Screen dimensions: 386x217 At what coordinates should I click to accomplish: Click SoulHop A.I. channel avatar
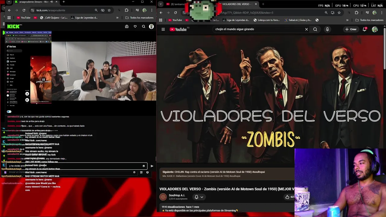[x=163, y=197]
